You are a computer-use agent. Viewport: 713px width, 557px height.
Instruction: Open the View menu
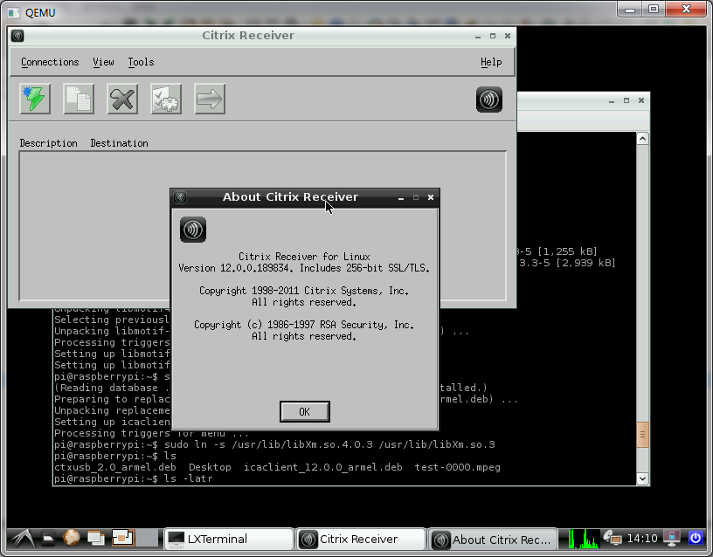(103, 62)
